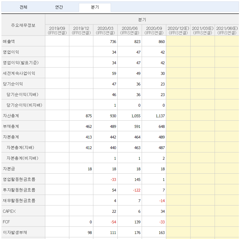This screenshot has width=242, height=239.
Task: Click 세전계속사업이익 value 30
Action: coord(163,73)
